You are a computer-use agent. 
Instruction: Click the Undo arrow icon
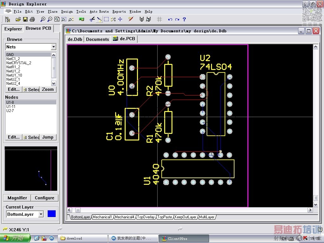coord(170,19)
